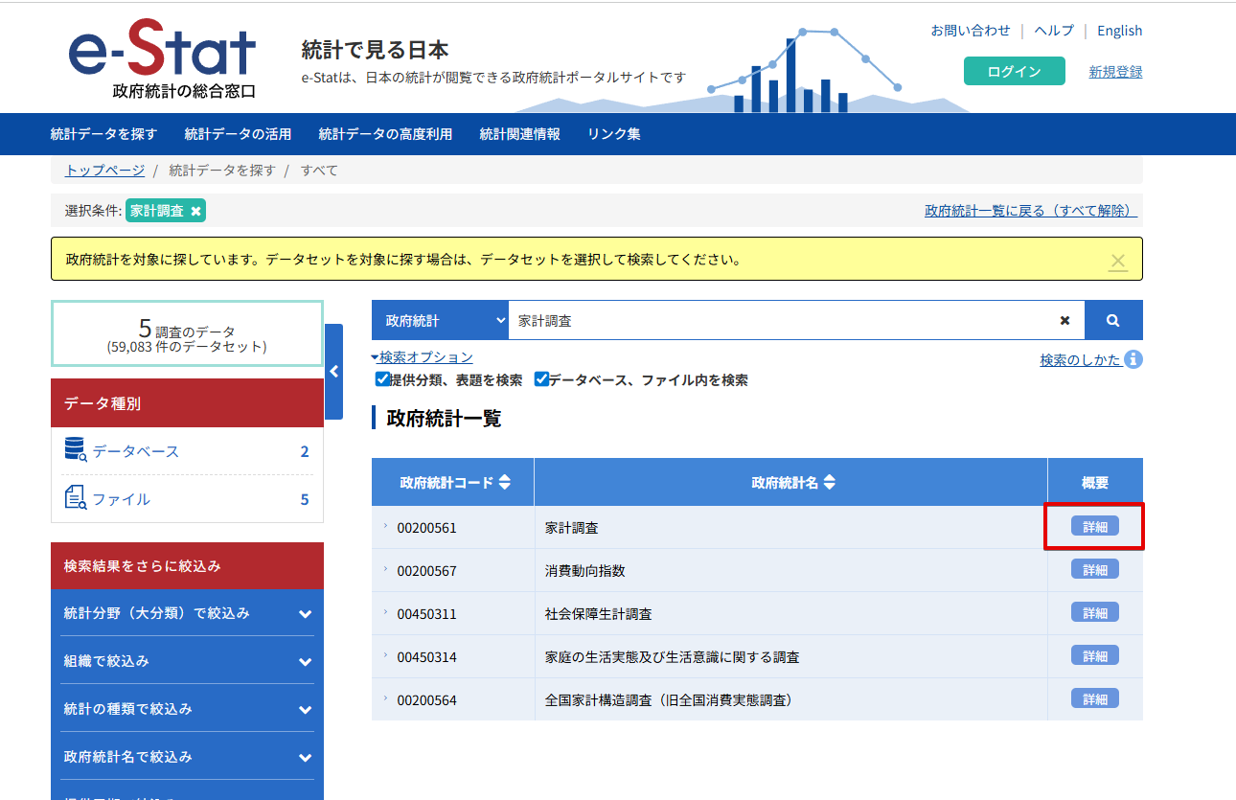Uncheck 提供分類、表題を検索
Screen dimensions: 1236x800
click(383, 378)
